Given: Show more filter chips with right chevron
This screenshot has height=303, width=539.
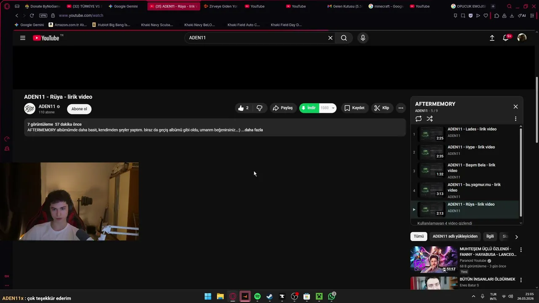Looking at the screenshot, I should tap(516, 237).
